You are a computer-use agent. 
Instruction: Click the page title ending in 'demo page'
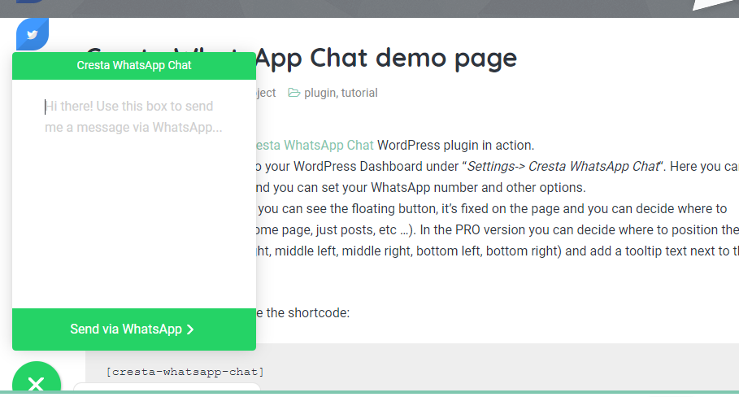point(386,58)
